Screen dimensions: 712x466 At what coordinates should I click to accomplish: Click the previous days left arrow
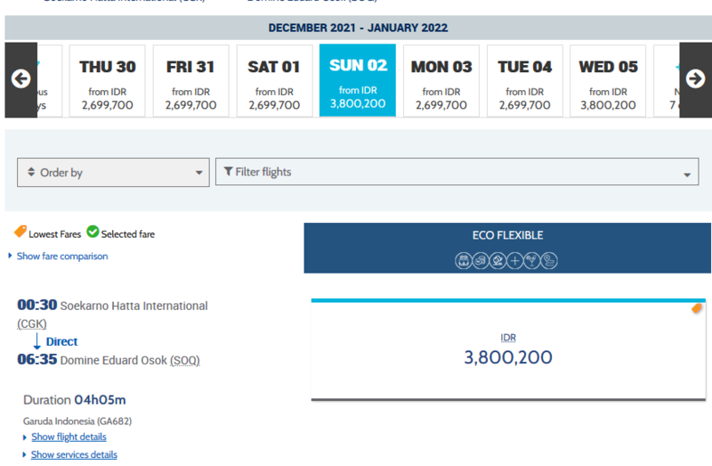[20, 79]
